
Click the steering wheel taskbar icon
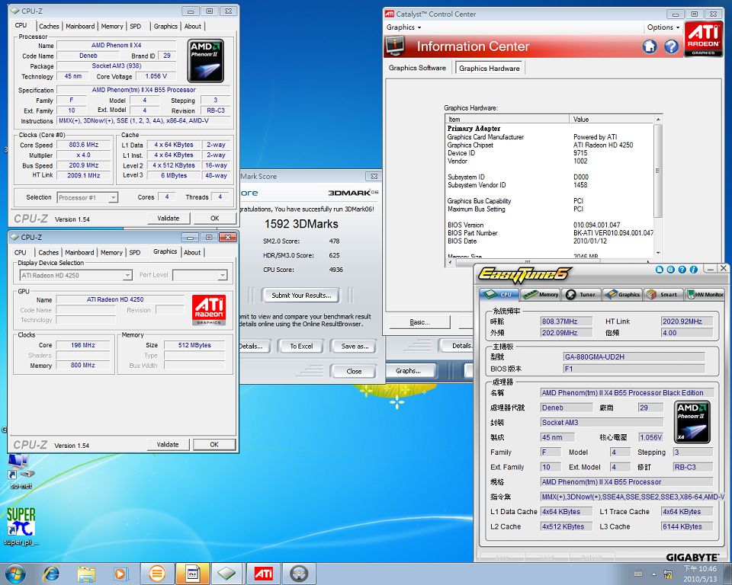299,574
